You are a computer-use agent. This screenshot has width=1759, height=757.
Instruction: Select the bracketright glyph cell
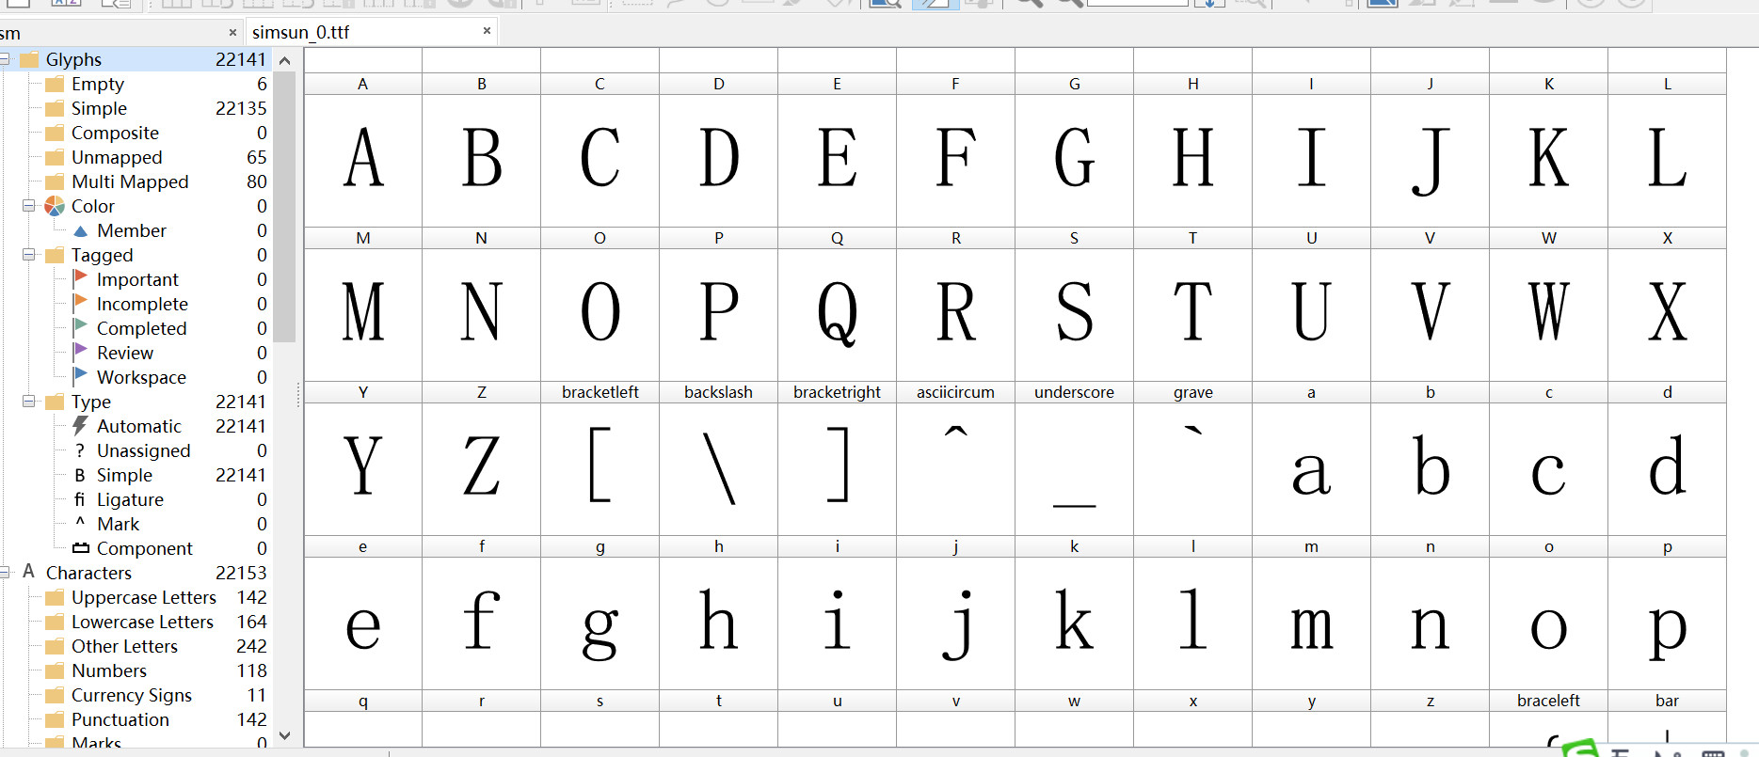point(838,459)
